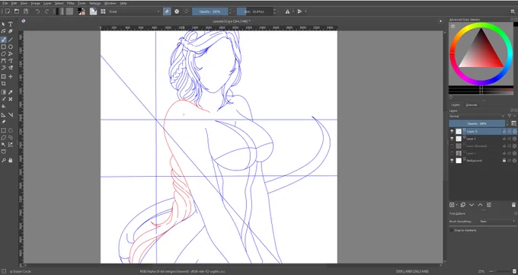The height and width of the screenshot is (275, 518).
Task: Add a new layer with plus button
Action: click(x=452, y=205)
